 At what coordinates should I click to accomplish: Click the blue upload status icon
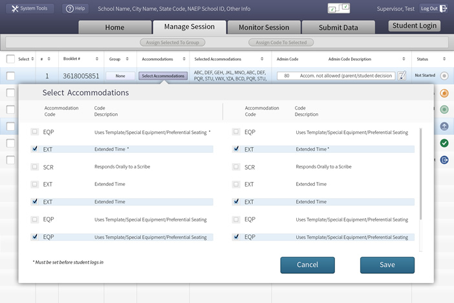tap(444, 126)
